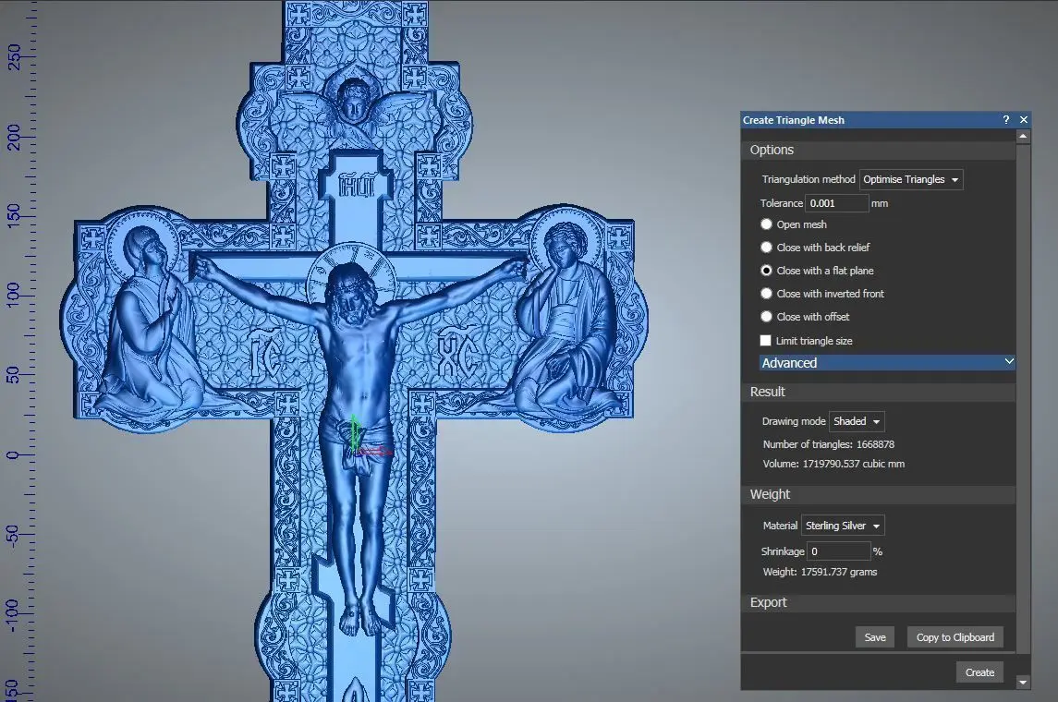This screenshot has height=702, width=1058.
Task: Open the Triangulation method dropdown
Action: 911,179
